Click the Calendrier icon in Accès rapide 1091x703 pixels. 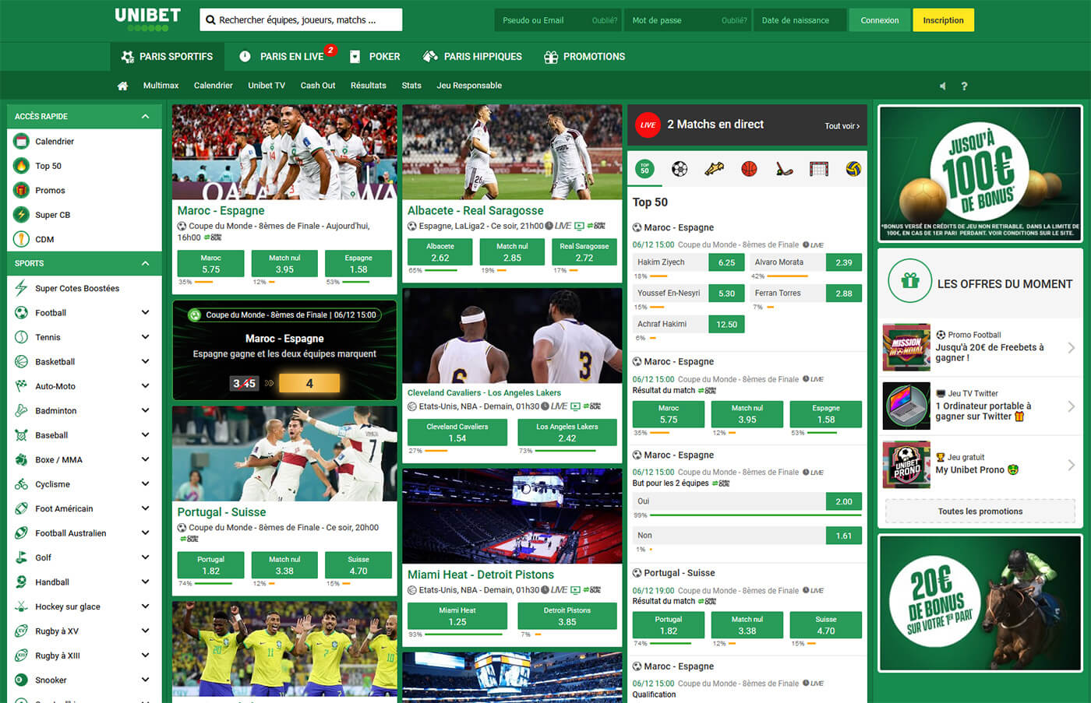[x=21, y=141]
